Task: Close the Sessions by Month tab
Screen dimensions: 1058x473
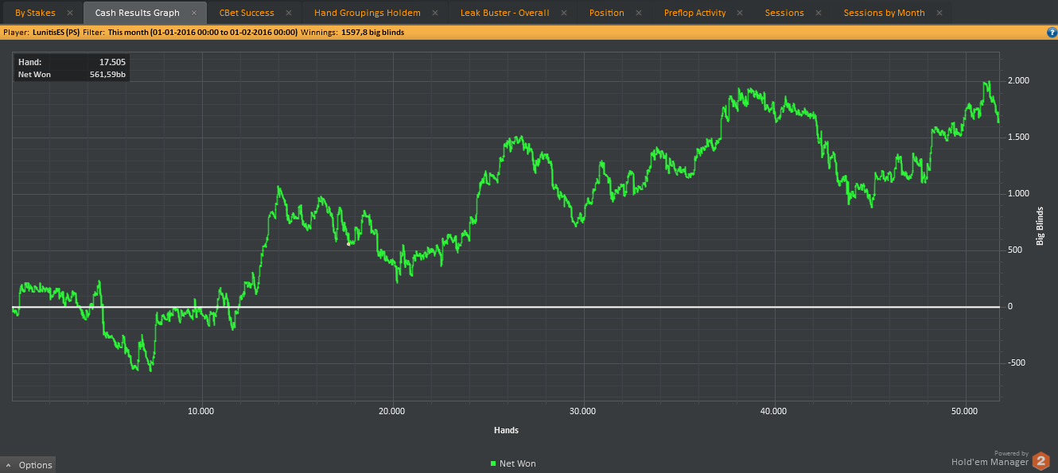Action: click(x=939, y=13)
